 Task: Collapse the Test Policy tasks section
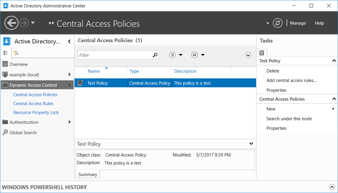[334, 61]
